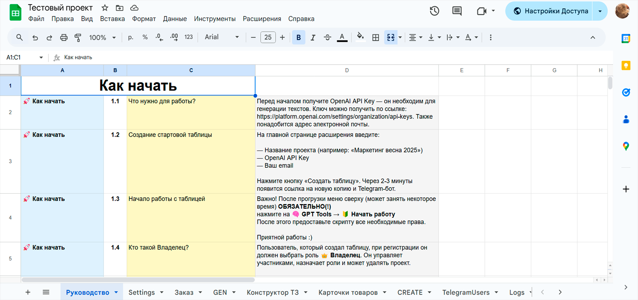Image resolution: width=638 pixels, height=300 pixels.
Task: Increase decimal places
Action: coord(174,37)
